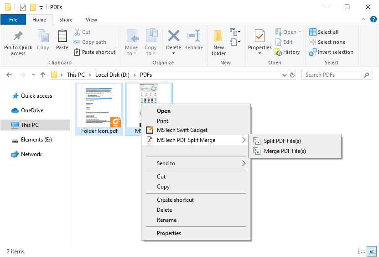
Task: Click the Refresh button beside address bar
Action: pyautogui.click(x=292, y=75)
